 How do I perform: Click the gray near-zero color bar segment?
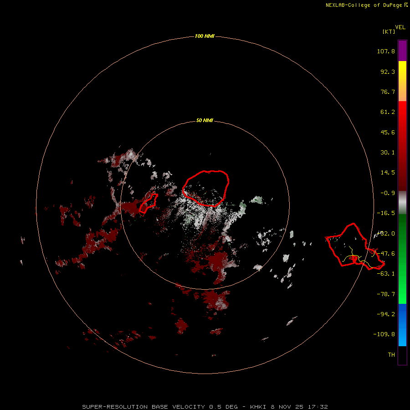click(x=402, y=202)
